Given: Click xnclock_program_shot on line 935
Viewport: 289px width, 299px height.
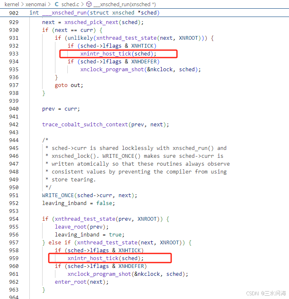Looking at the screenshot, I should 112,70.
